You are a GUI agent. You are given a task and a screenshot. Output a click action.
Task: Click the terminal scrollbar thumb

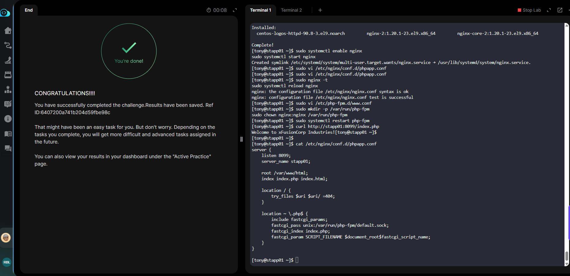(x=567, y=256)
